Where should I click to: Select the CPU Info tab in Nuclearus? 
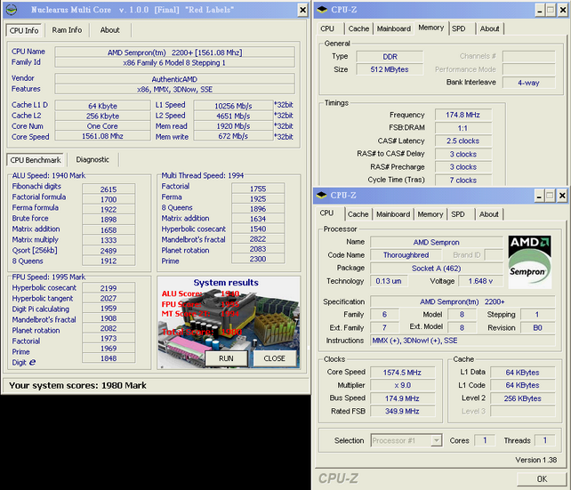pos(24,30)
